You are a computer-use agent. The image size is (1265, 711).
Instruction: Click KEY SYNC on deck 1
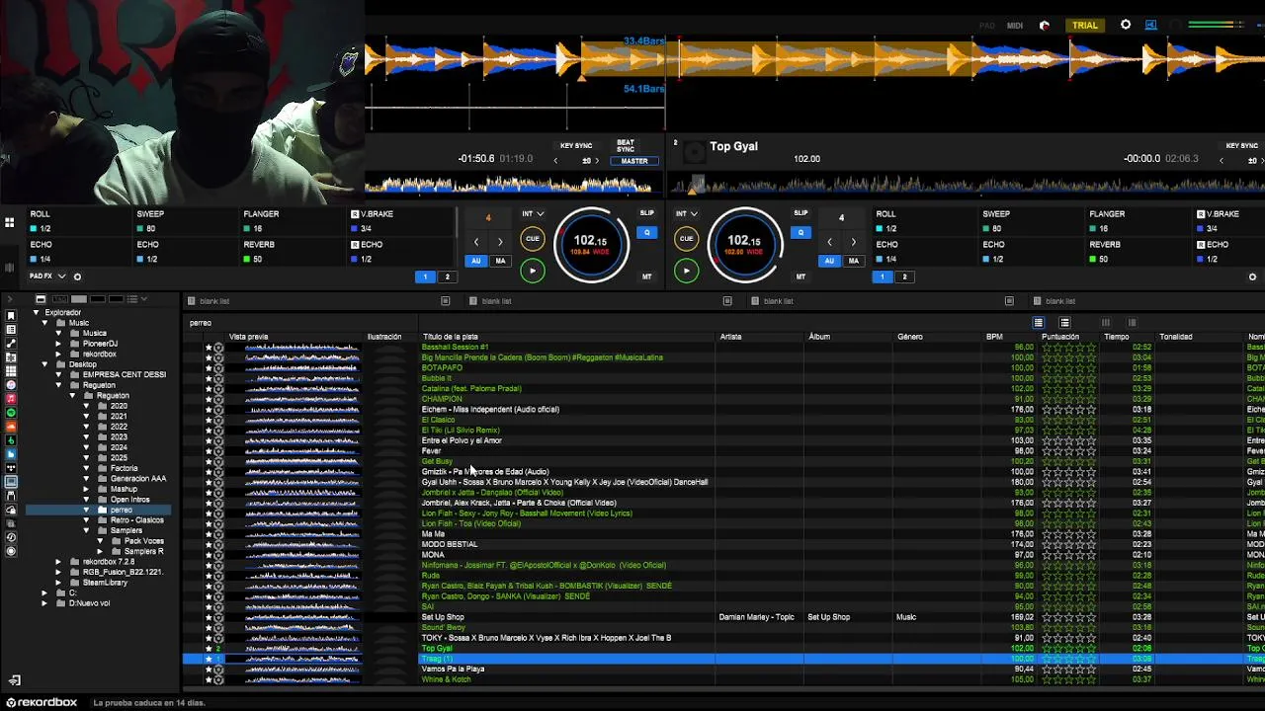576,146
